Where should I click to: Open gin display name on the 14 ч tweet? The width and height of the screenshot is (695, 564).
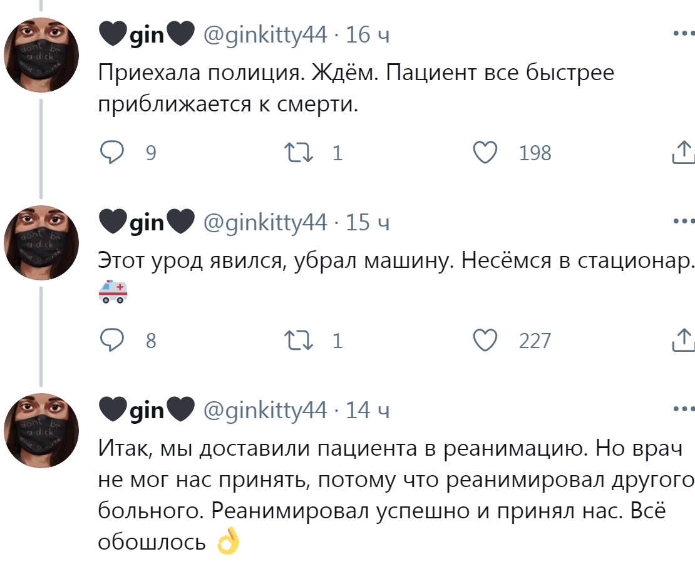[x=147, y=410]
